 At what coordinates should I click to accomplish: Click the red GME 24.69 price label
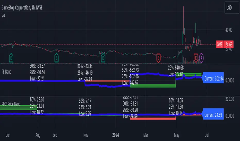(x=225, y=44)
